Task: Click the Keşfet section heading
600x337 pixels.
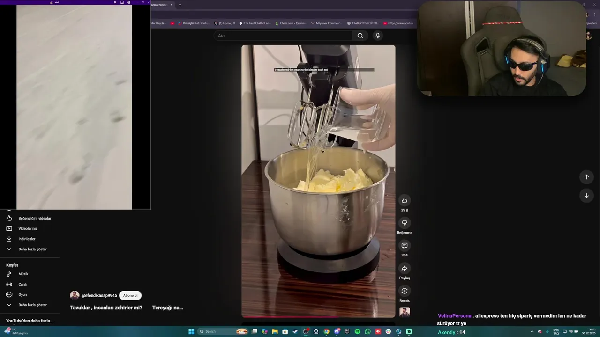Action: click(12, 265)
